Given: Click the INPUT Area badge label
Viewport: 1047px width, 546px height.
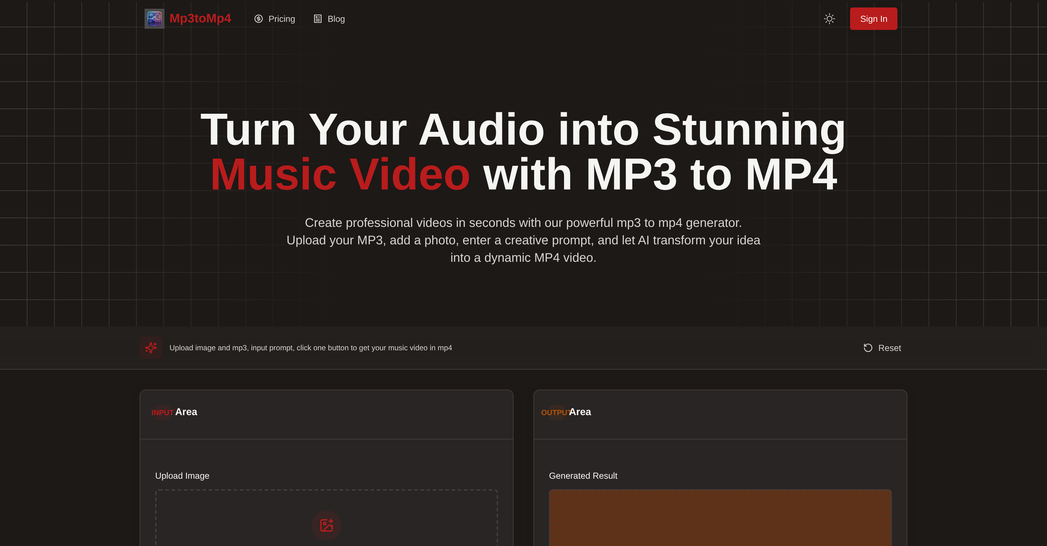Looking at the screenshot, I should pyautogui.click(x=163, y=412).
